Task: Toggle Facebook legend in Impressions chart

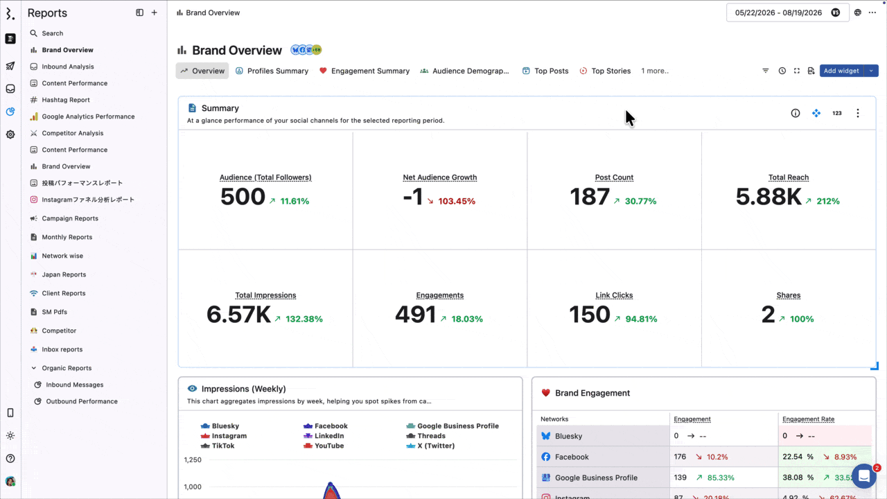Action: (x=326, y=426)
